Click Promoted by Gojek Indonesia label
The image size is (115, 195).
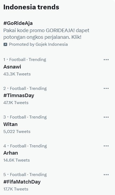click(x=38, y=44)
